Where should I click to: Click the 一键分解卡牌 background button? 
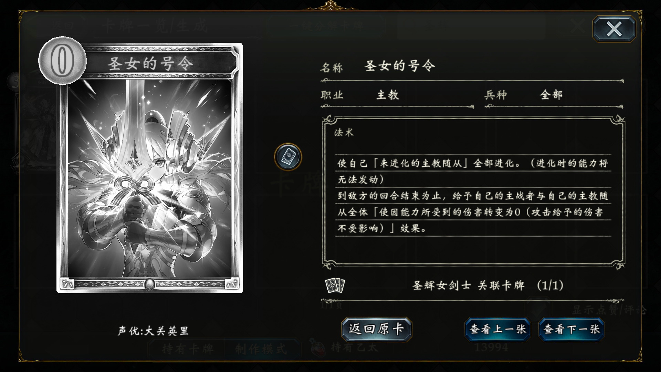[326, 26]
